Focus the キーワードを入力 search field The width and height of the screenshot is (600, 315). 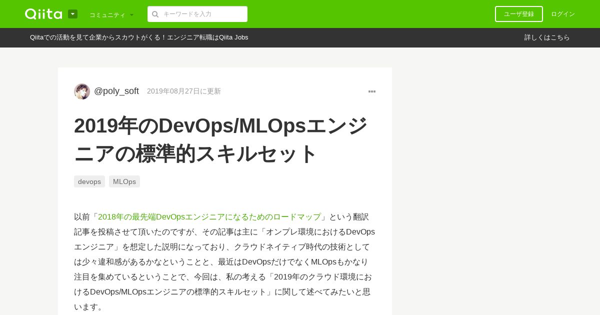(197, 14)
